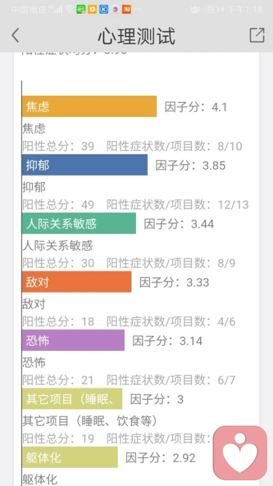This screenshot has height=486, width=273.
Task: Tap the green 人际关系敏感 bar
Action: pyautogui.click(x=78, y=223)
